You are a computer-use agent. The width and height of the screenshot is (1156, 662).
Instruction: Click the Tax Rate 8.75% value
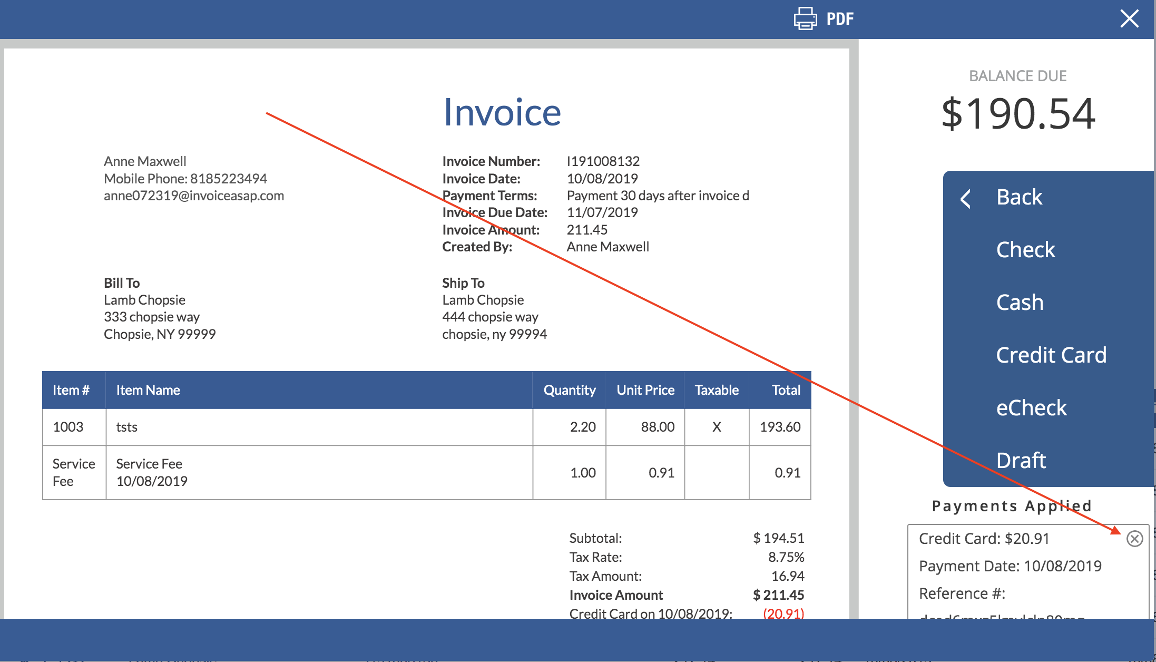click(x=786, y=557)
